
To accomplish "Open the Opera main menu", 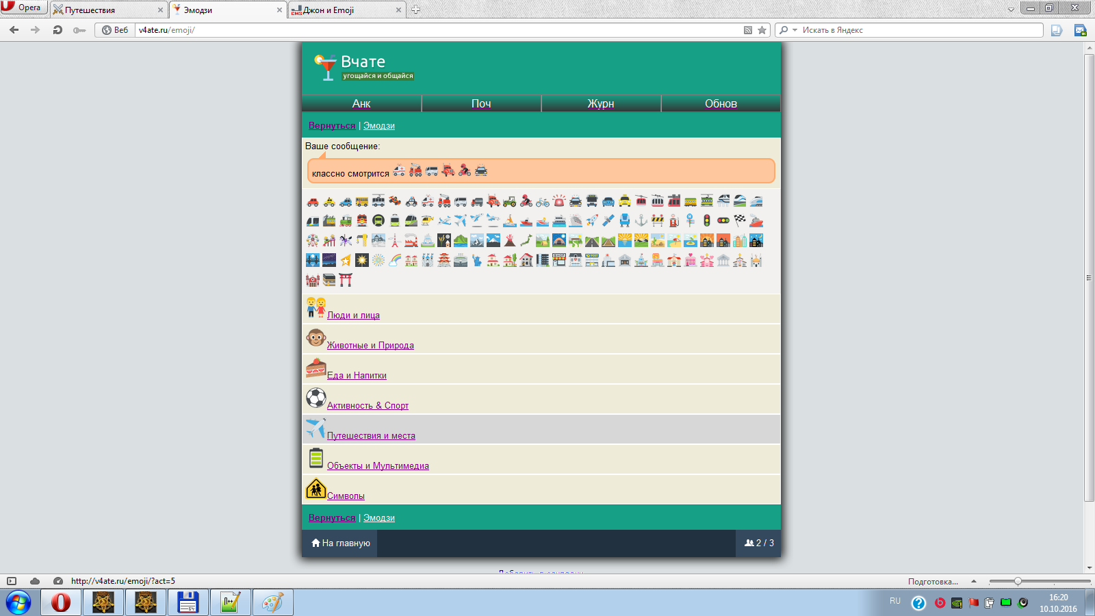I will point(23,8).
